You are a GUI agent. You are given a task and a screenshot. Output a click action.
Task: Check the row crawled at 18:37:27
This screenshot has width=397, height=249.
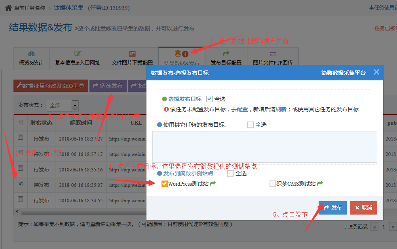click(21, 137)
